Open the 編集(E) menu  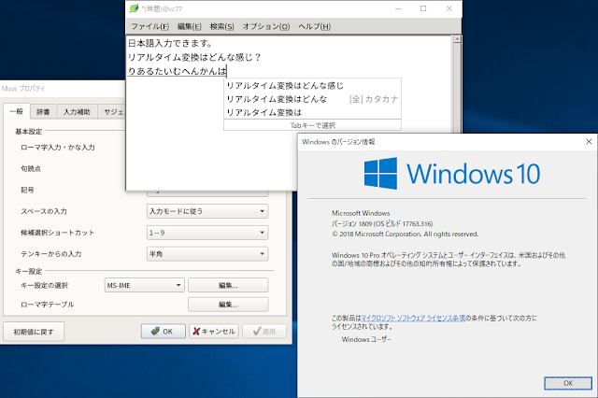(189, 26)
